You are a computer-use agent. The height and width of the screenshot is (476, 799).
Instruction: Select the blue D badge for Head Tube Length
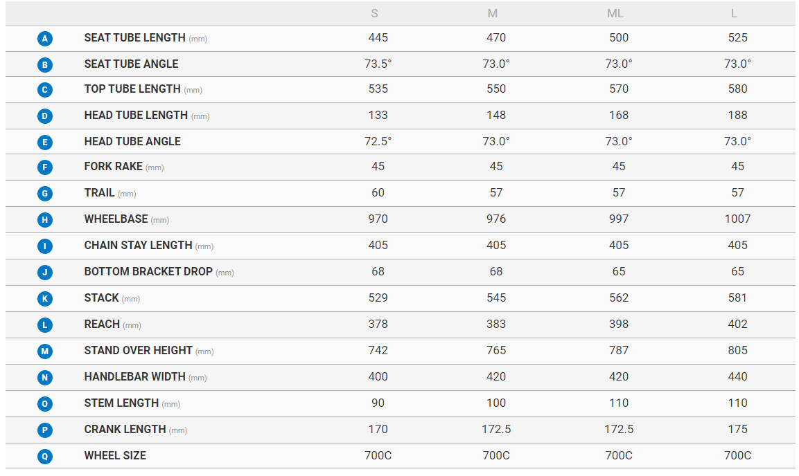tap(45, 116)
